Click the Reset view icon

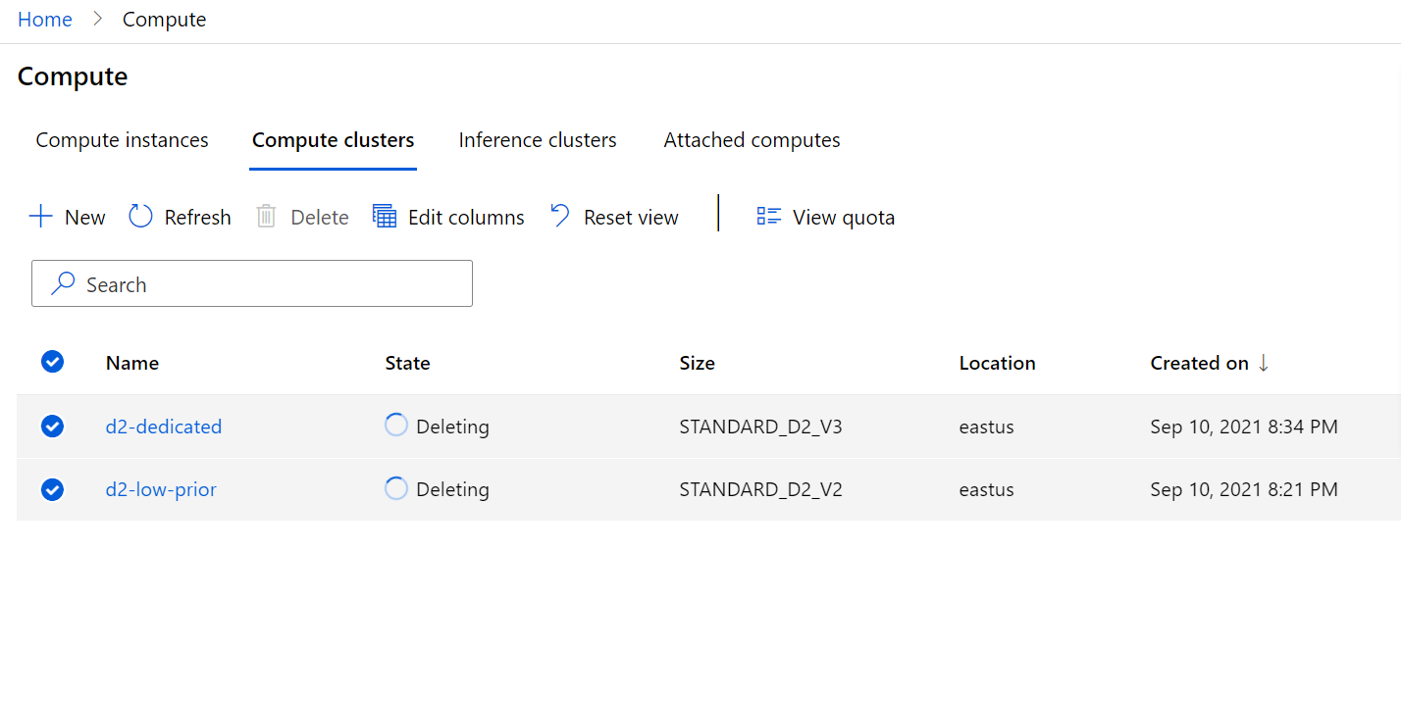(x=558, y=216)
